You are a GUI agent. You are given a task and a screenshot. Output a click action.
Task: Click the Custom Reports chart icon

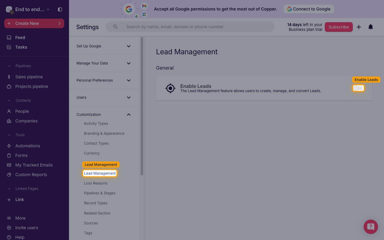tap(9, 175)
